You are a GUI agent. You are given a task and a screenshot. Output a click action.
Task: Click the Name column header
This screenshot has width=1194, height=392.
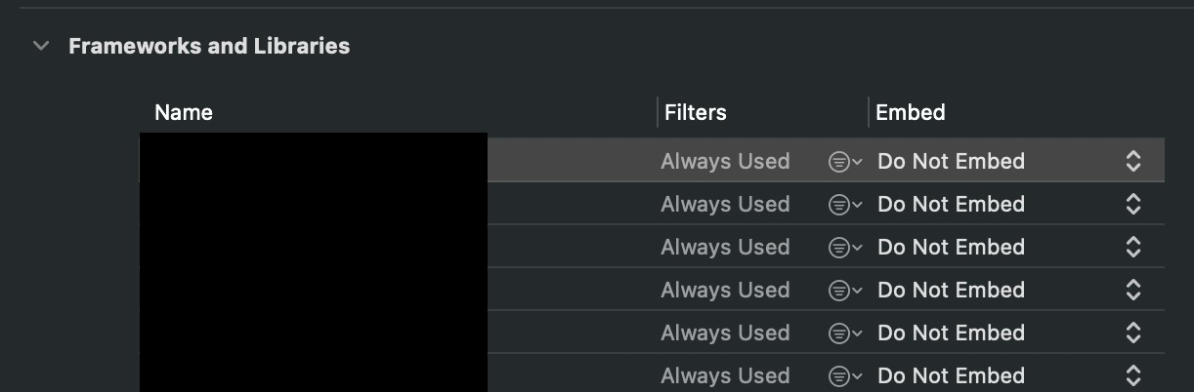point(184,112)
